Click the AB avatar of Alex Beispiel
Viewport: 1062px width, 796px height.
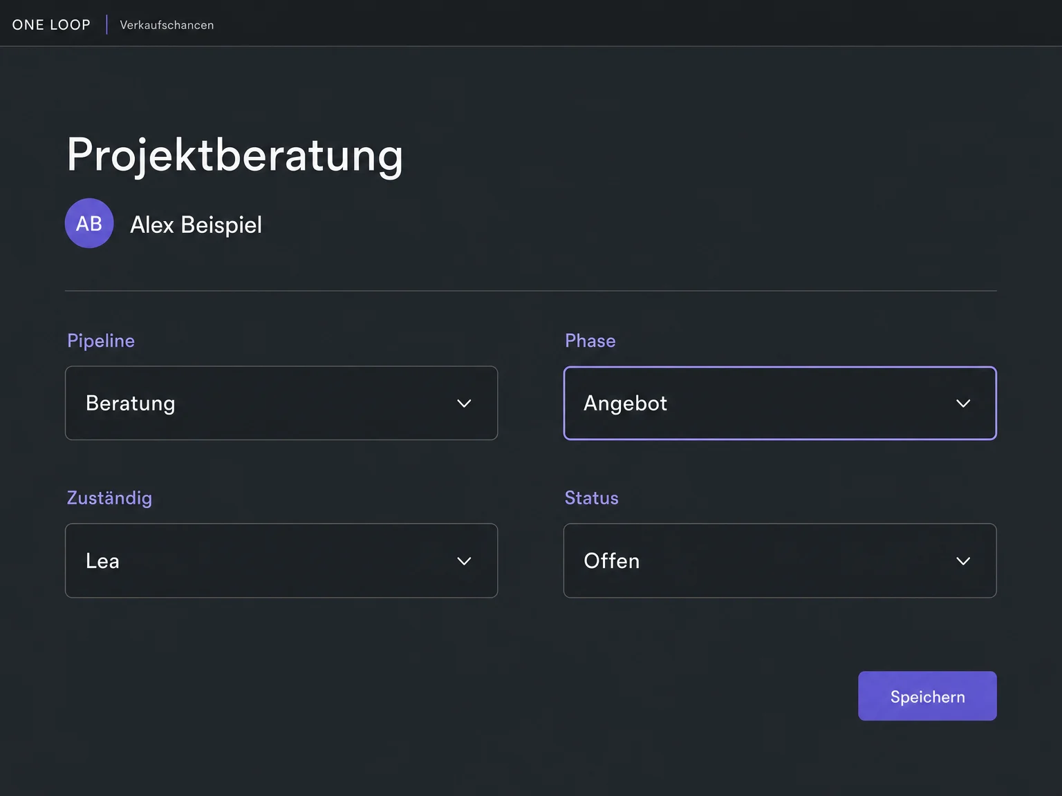[89, 223]
